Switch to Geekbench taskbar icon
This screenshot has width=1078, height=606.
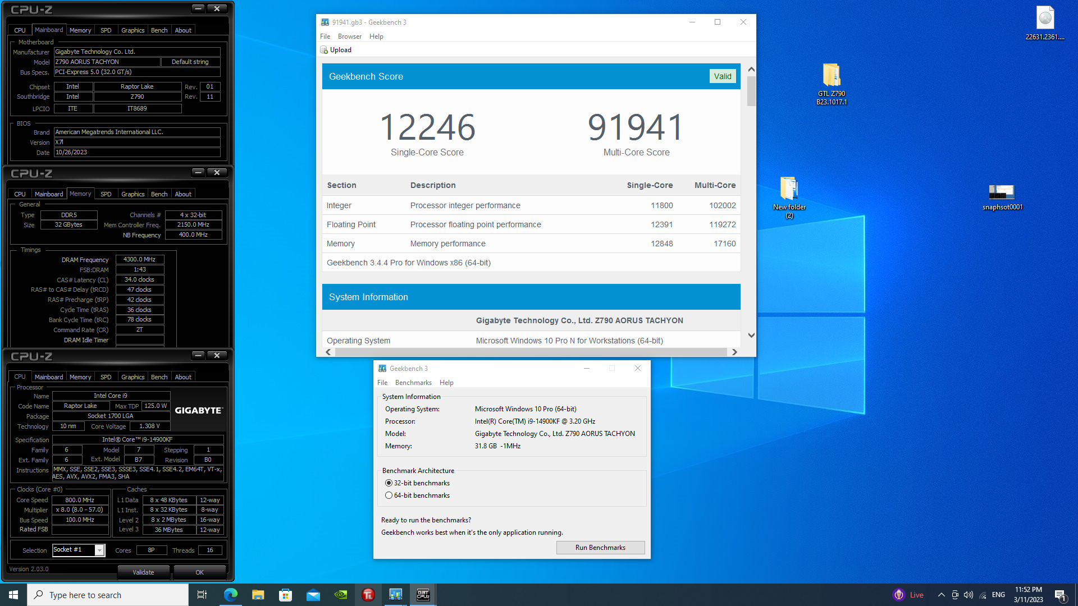[x=395, y=595]
